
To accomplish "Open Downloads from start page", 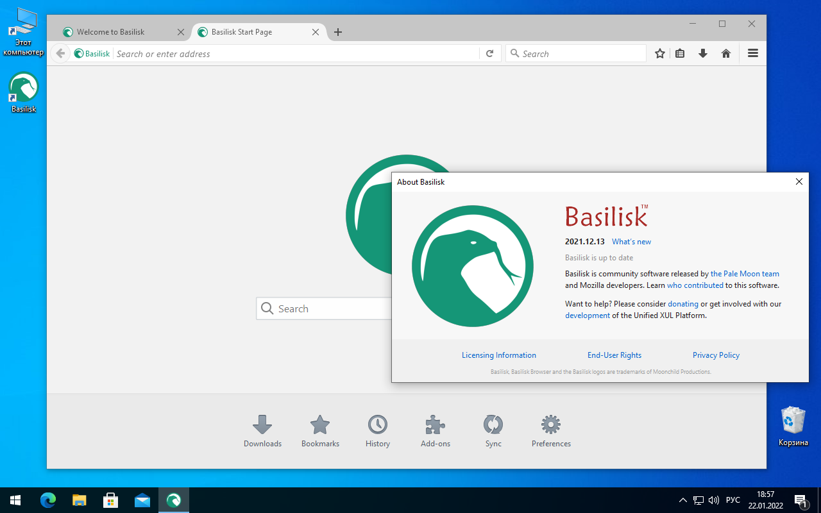I will click(x=262, y=431).
